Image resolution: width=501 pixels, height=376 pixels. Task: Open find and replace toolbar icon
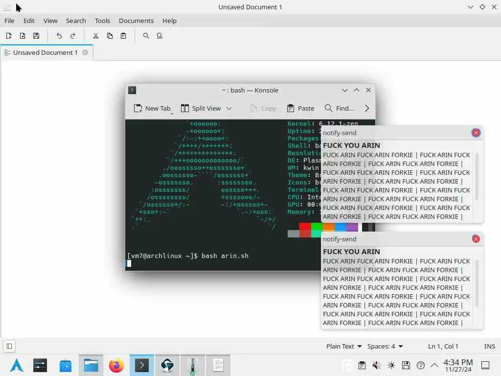[160, 36]
